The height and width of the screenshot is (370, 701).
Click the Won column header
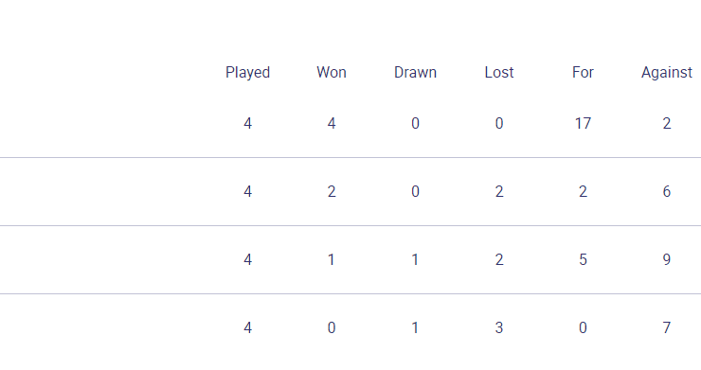(332, 72)
